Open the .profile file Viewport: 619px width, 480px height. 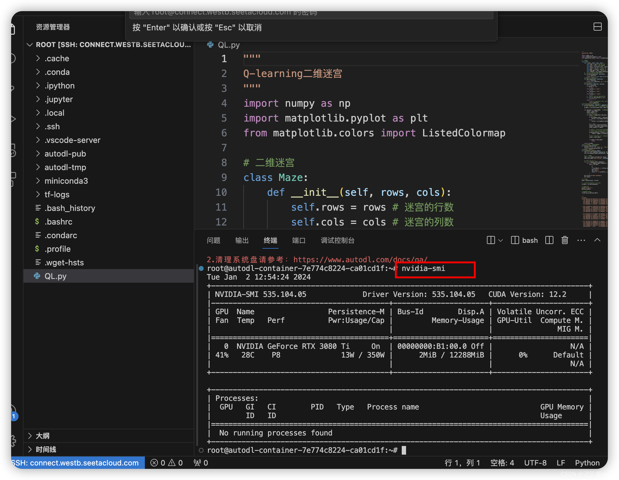(x=109, y=249)
